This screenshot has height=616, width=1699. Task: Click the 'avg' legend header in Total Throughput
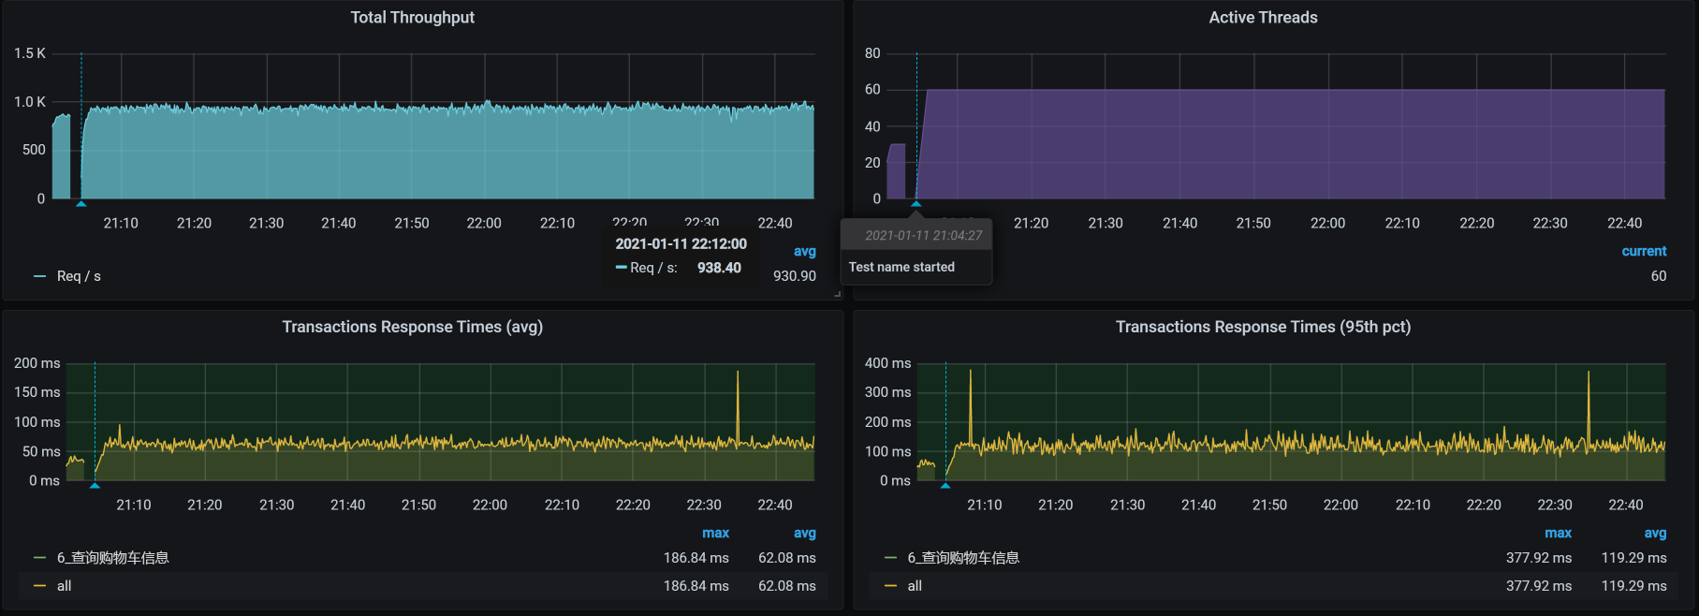coord(804,251)
